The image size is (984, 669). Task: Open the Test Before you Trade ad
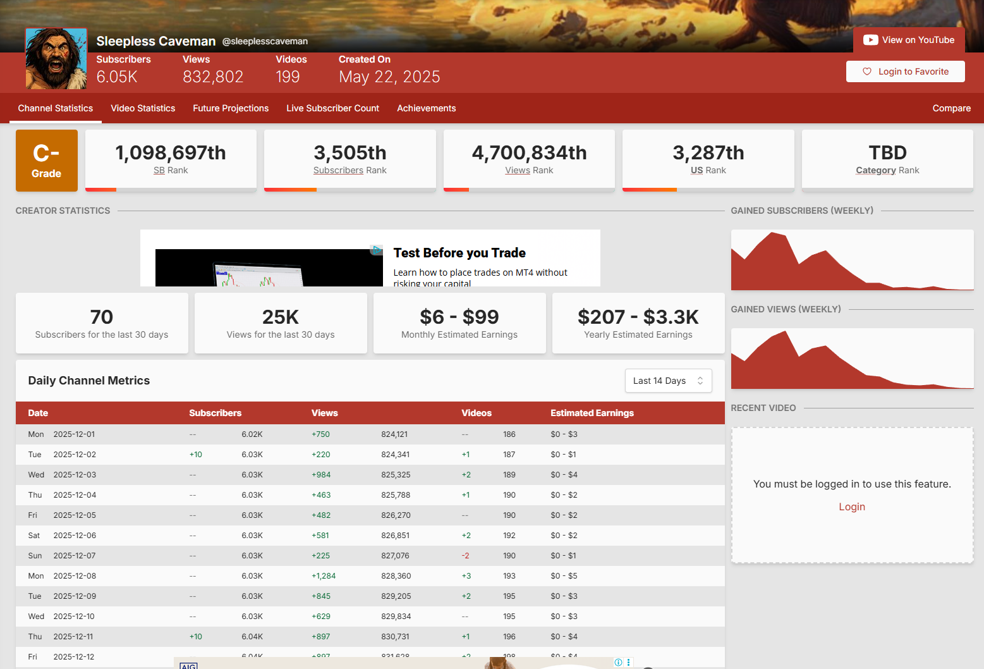tap(459, 253)
